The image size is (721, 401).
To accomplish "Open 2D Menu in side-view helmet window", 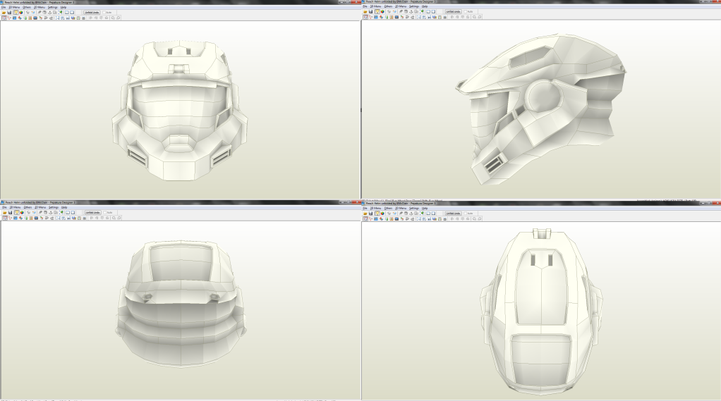I will click(400, 7).
